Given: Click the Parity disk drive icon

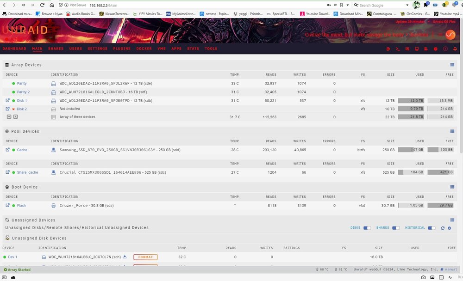Looking at the screenshot, I should tap(53, 84).
